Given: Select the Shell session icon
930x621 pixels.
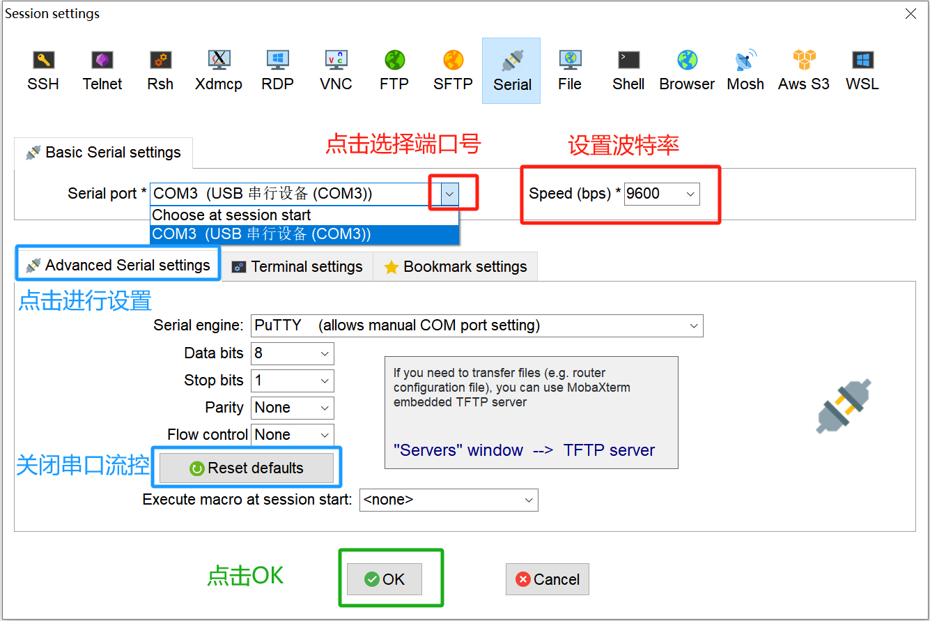Looking at the screenshot, I should coord(628,70).
